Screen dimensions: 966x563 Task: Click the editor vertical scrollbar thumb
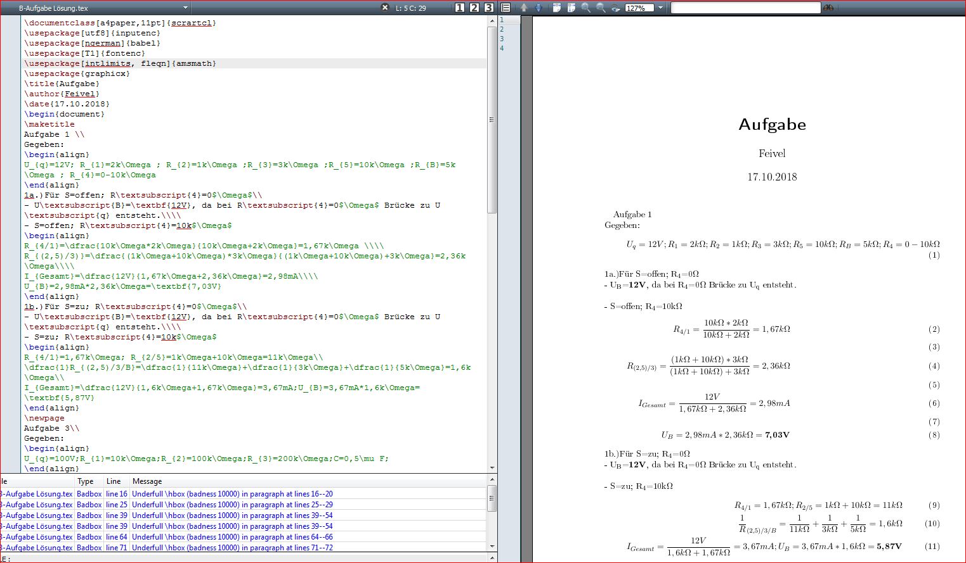click(492, 120)
